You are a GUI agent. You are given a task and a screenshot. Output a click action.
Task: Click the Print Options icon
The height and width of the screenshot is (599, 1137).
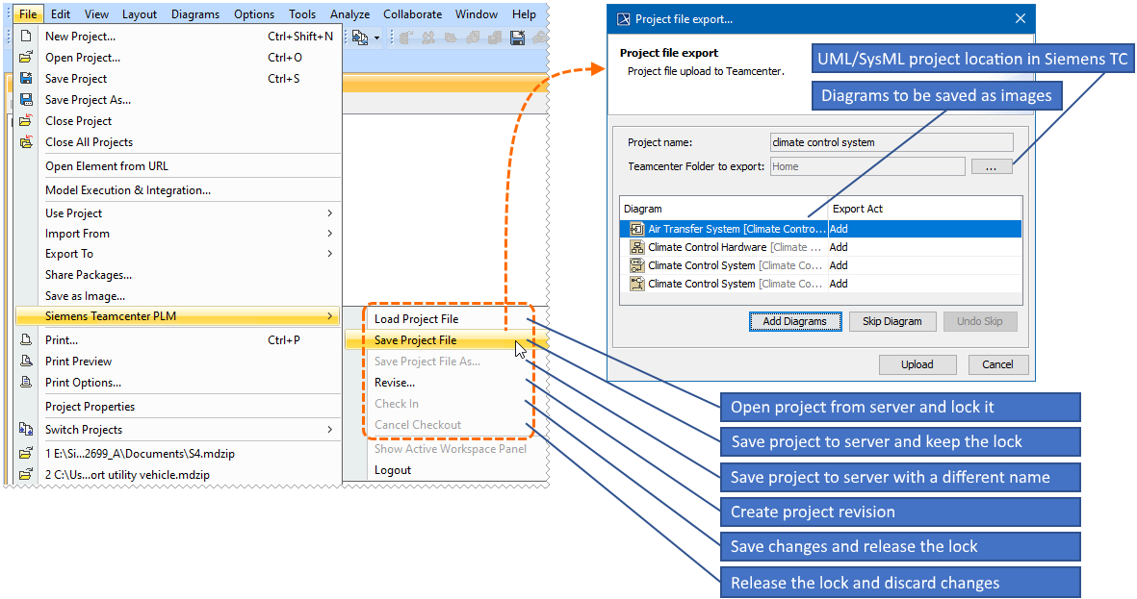coord(26,382)
